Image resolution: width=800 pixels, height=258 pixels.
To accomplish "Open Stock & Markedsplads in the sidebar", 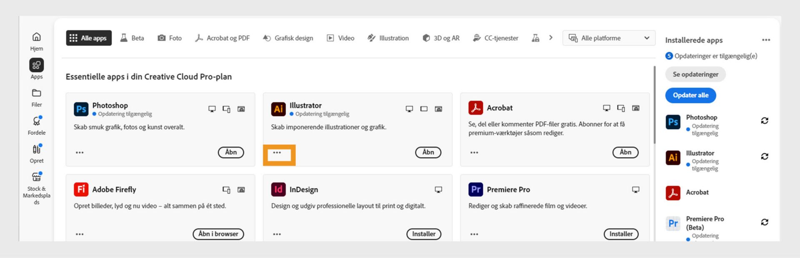I will (x=37, y=188).
